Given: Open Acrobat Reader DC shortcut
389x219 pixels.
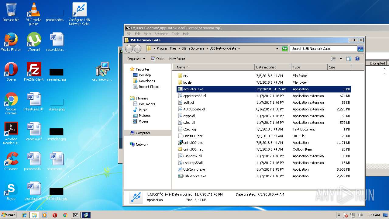Looking at the screenshot, I should [x=11, y=133].
